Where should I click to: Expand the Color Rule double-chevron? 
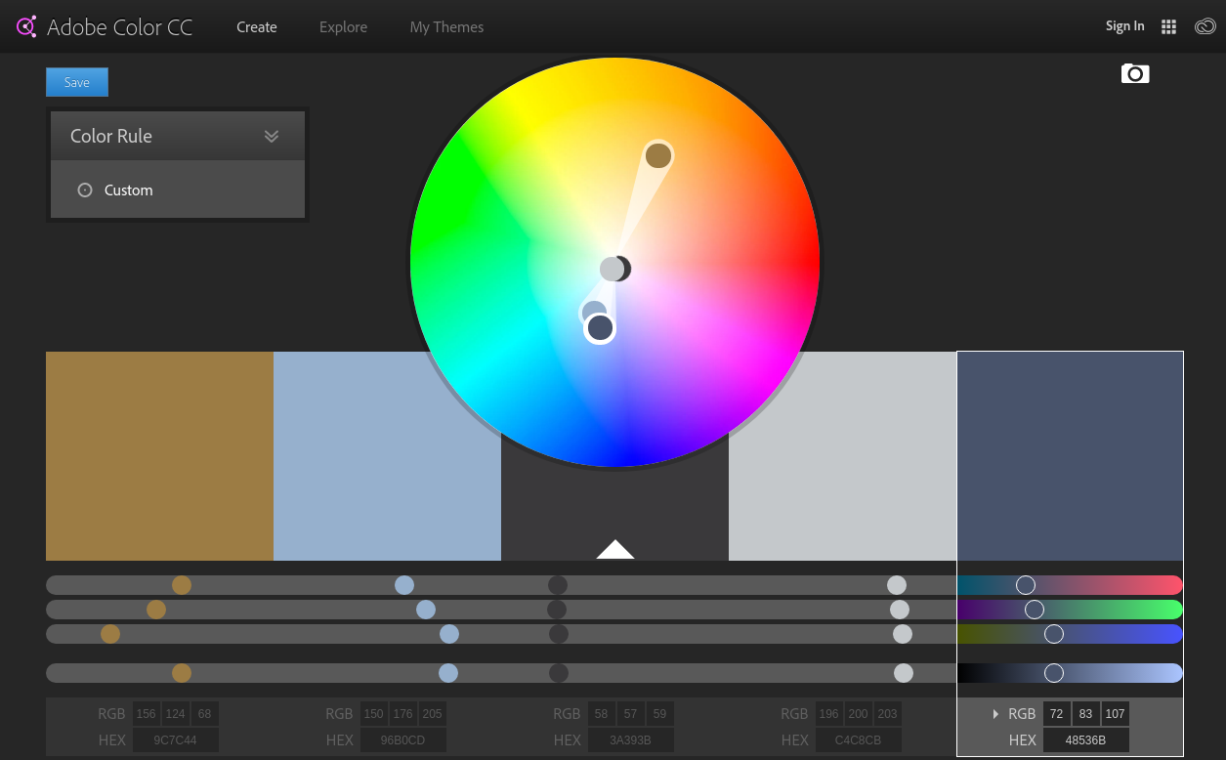click(272, 137)
